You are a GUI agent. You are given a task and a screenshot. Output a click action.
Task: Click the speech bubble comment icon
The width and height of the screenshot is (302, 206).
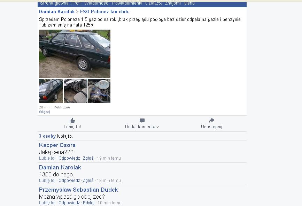[x=142, y=121]
